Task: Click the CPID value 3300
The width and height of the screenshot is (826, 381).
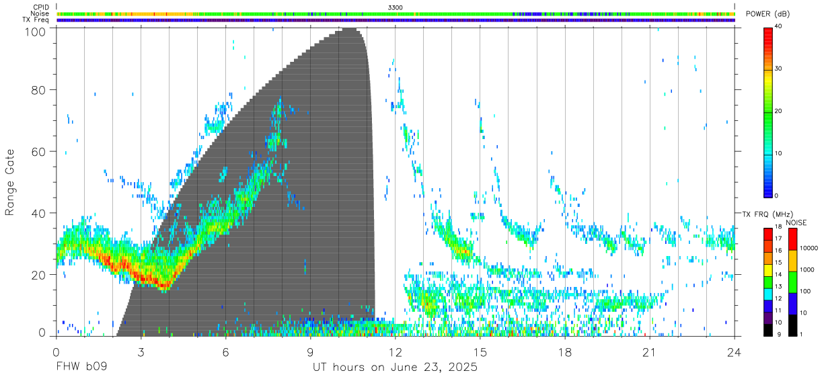Action: click(396, 7)
